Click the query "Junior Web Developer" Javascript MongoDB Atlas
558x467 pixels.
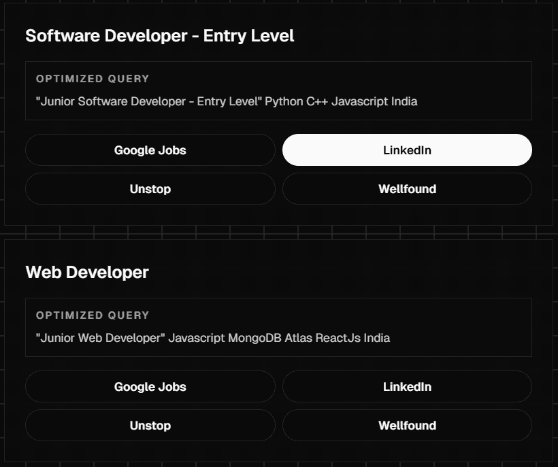tap(213, 338)
